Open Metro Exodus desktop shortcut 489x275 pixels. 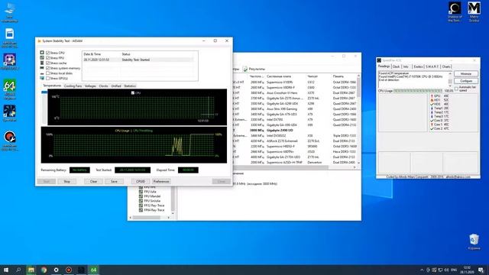(474, 11)
